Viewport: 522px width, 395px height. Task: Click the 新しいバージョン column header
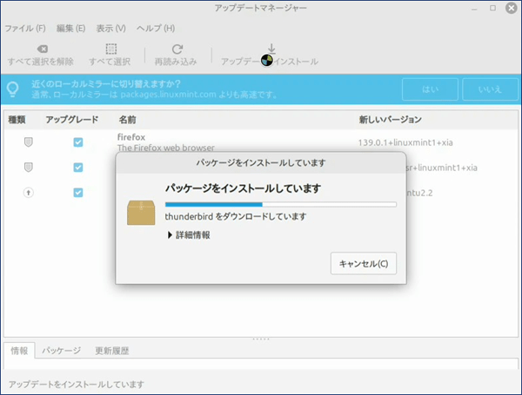click(x=390, y=120)
